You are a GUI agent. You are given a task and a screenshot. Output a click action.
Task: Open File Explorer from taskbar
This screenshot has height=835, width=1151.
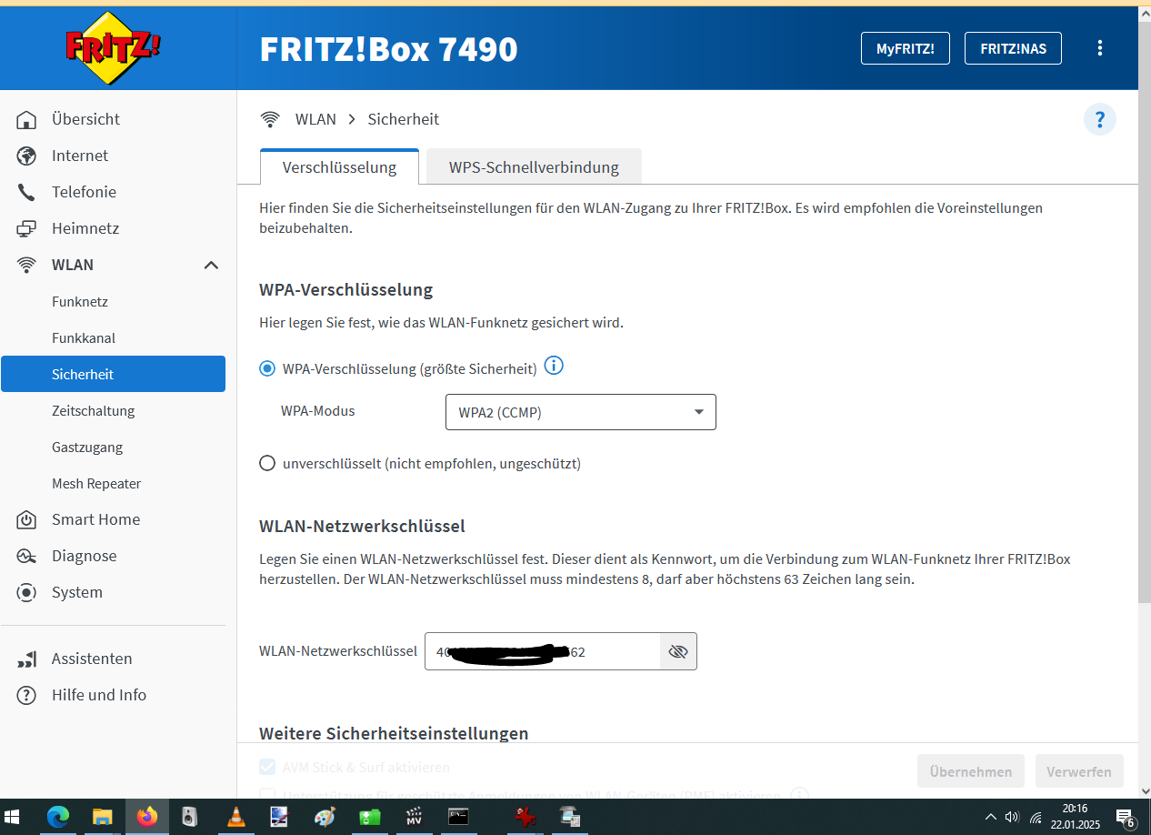pyautogui.click(x=102, y=817)
